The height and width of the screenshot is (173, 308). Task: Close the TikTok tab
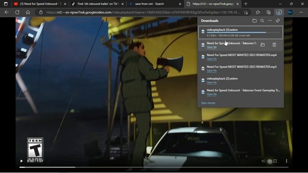123,4
